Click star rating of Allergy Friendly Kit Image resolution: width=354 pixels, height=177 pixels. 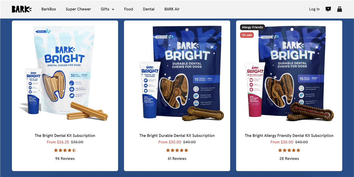(289, 150)
